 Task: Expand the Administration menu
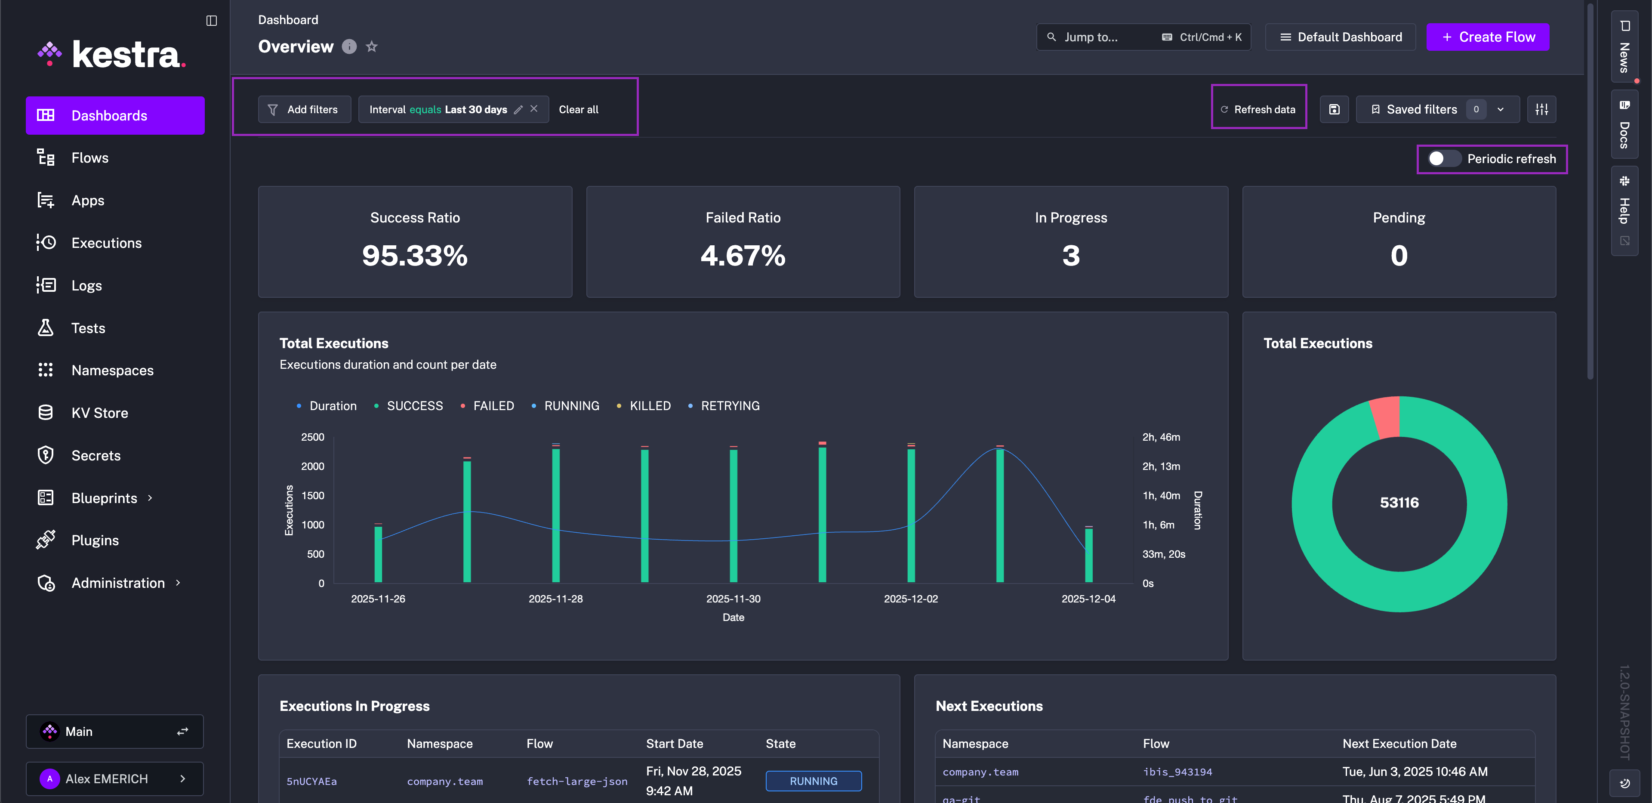click(x=117, y=582)
